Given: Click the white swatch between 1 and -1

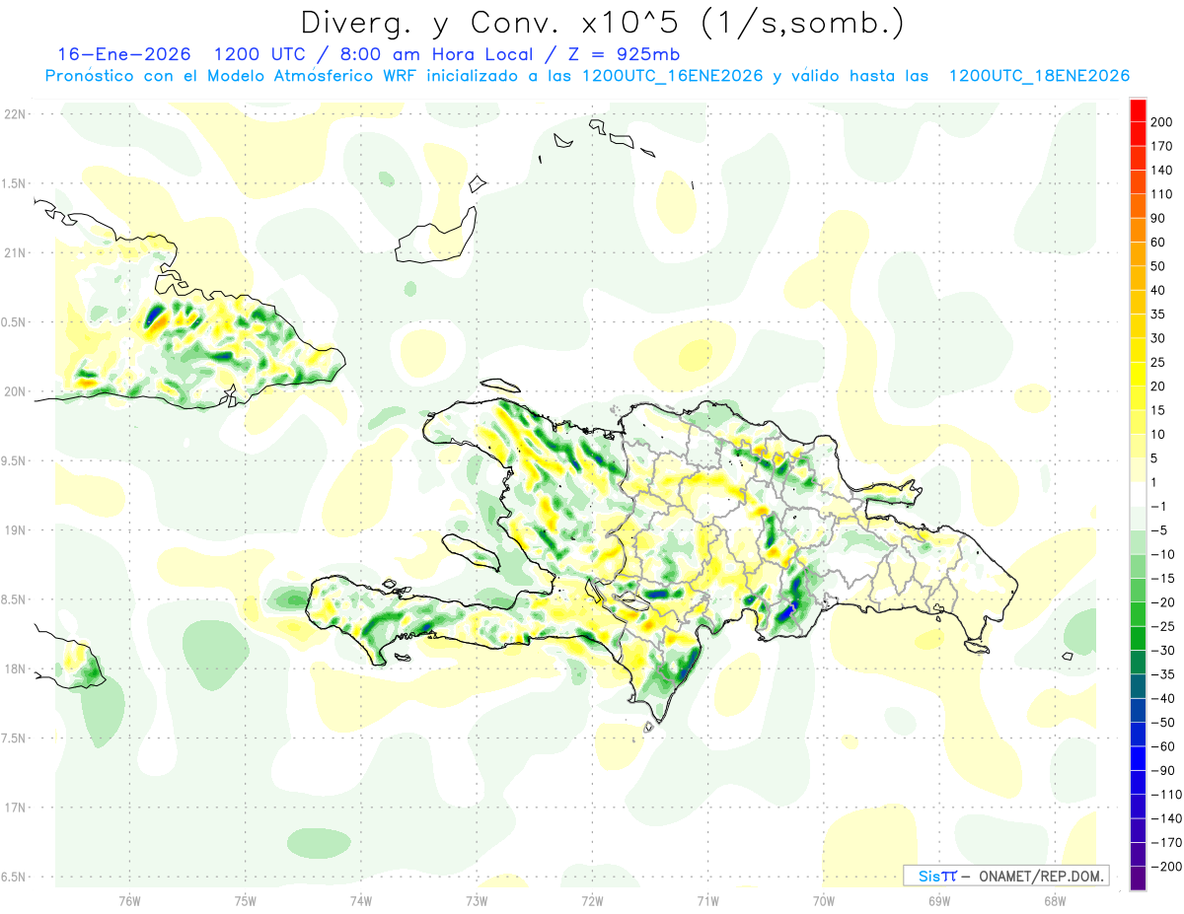Looking at the screenshot, I should coord(1138,494).
